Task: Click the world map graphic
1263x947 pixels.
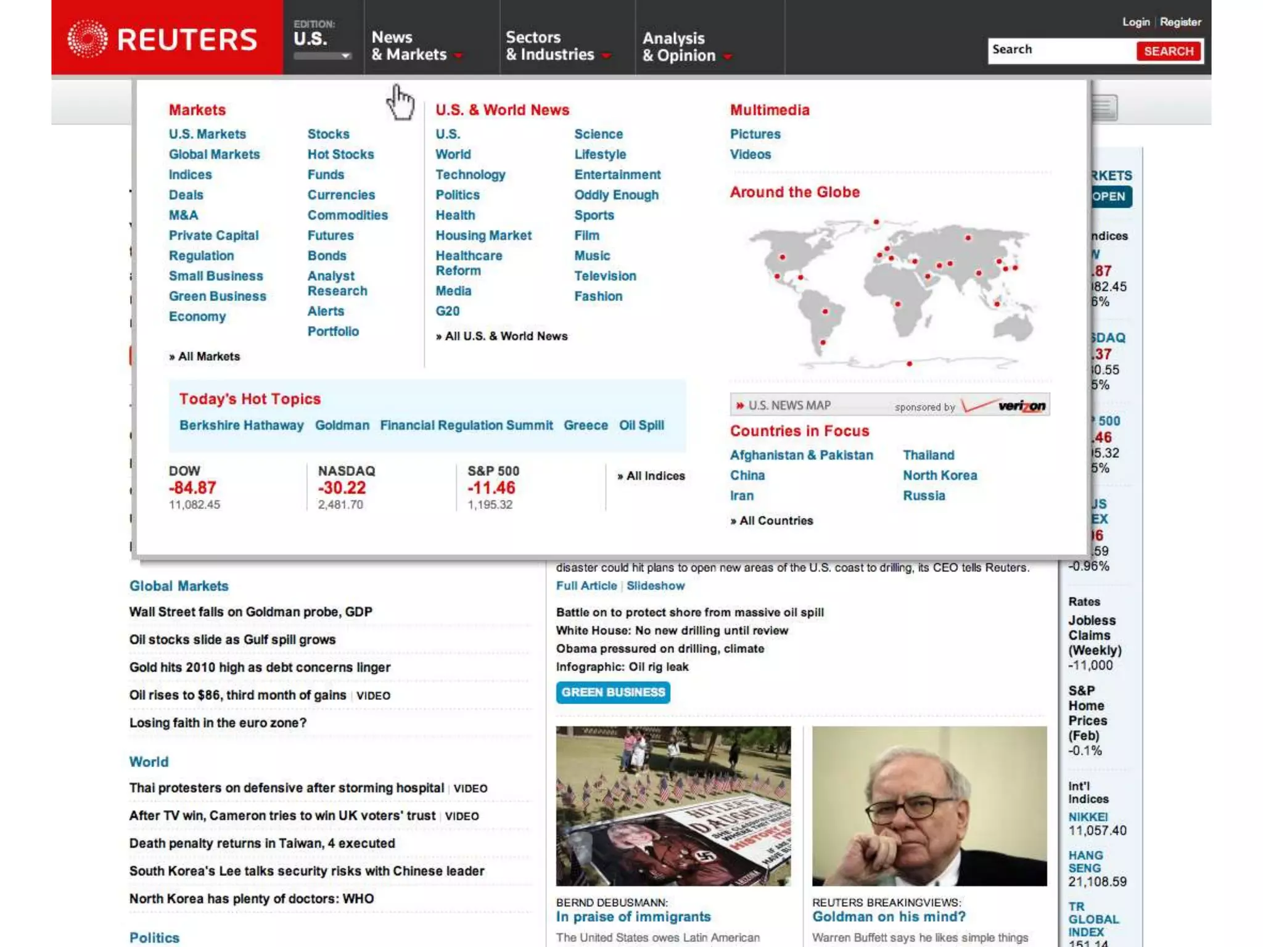Action: point(890,294)
